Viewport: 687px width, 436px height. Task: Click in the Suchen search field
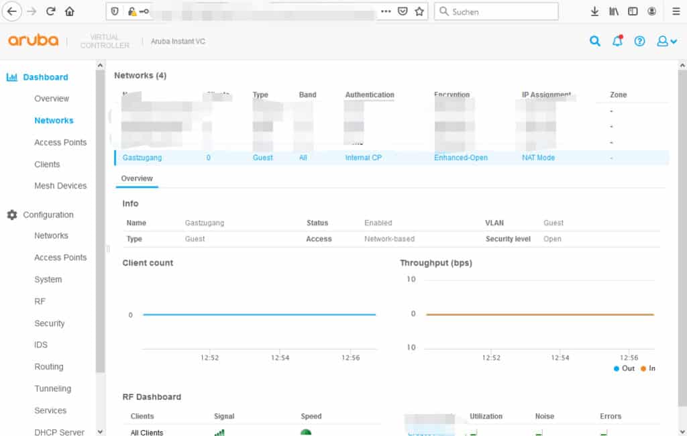coord(496,11)
